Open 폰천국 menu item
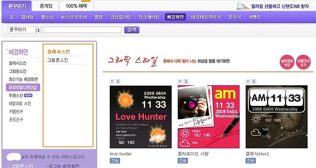This screenshot has width=316, height=168. (x=234, y=17)
